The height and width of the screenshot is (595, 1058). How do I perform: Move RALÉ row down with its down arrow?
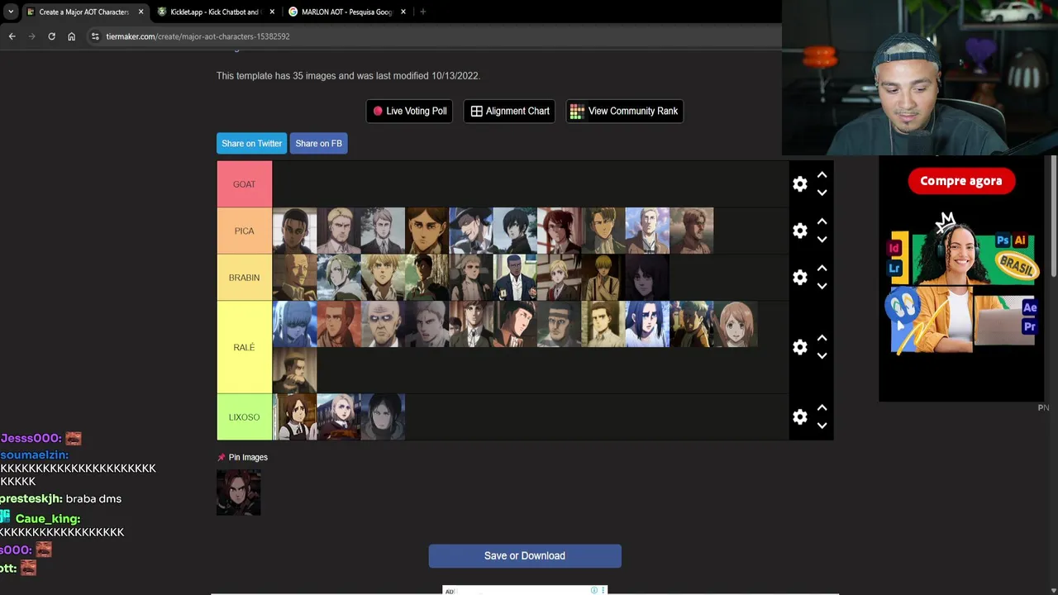[822, 356]
